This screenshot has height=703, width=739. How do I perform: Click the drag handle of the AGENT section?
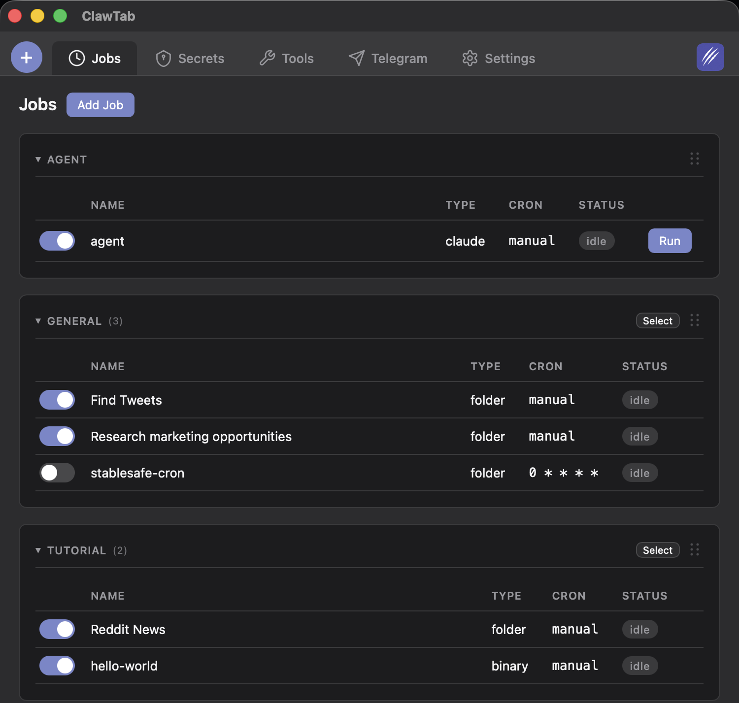click(x=695, y=159)
